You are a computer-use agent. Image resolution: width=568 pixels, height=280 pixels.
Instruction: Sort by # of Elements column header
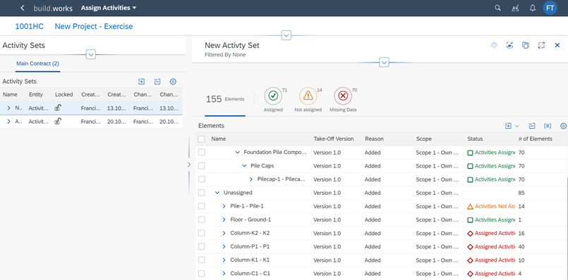[x=536, y=139]
